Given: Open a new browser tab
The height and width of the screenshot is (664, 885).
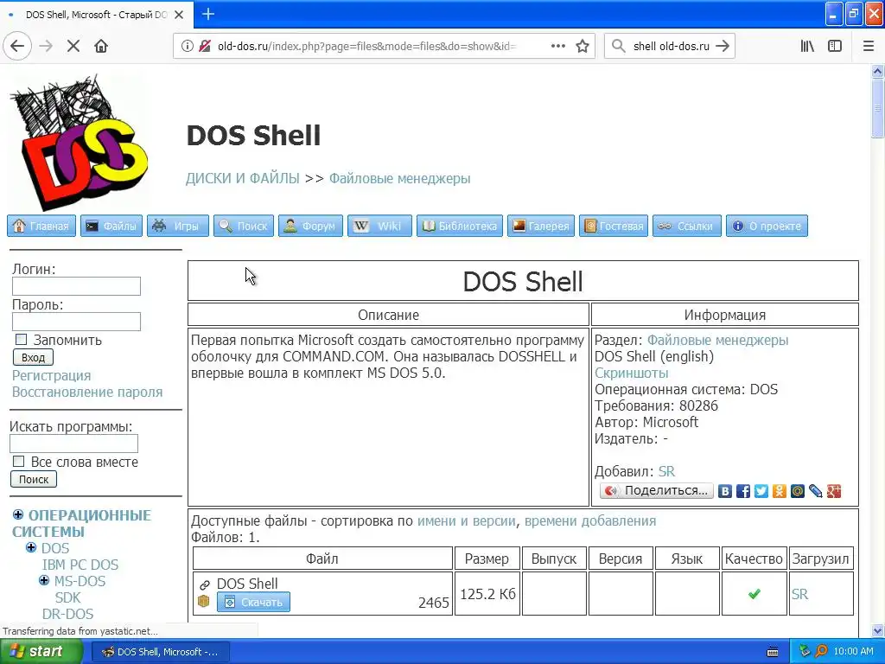Looking at the screenshot, I should coord(208,14).
